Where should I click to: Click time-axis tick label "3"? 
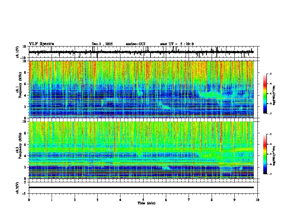(97, 200)
